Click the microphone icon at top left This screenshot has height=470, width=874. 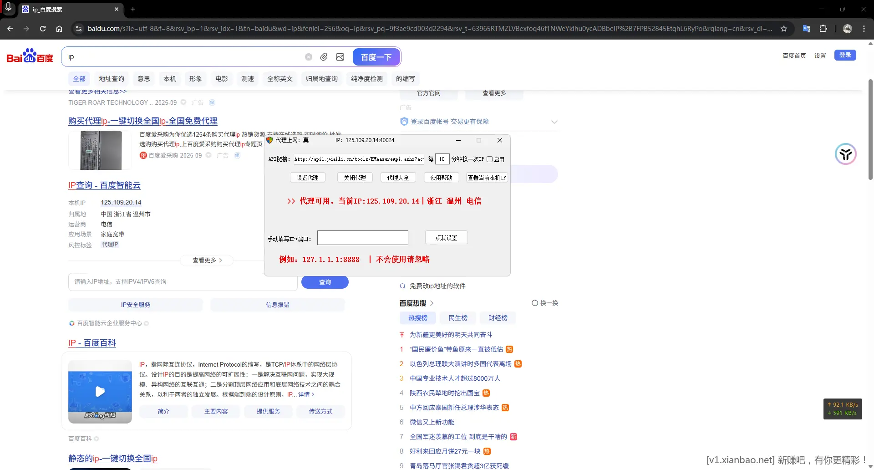pyautogui.click(x=8, y=7)
